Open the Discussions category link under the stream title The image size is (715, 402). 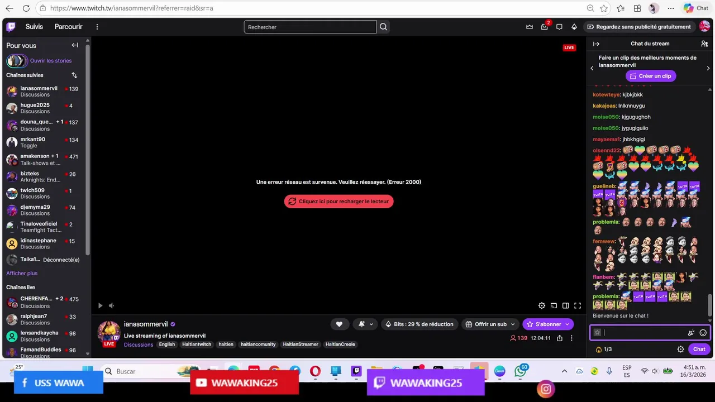click(139, 344)
